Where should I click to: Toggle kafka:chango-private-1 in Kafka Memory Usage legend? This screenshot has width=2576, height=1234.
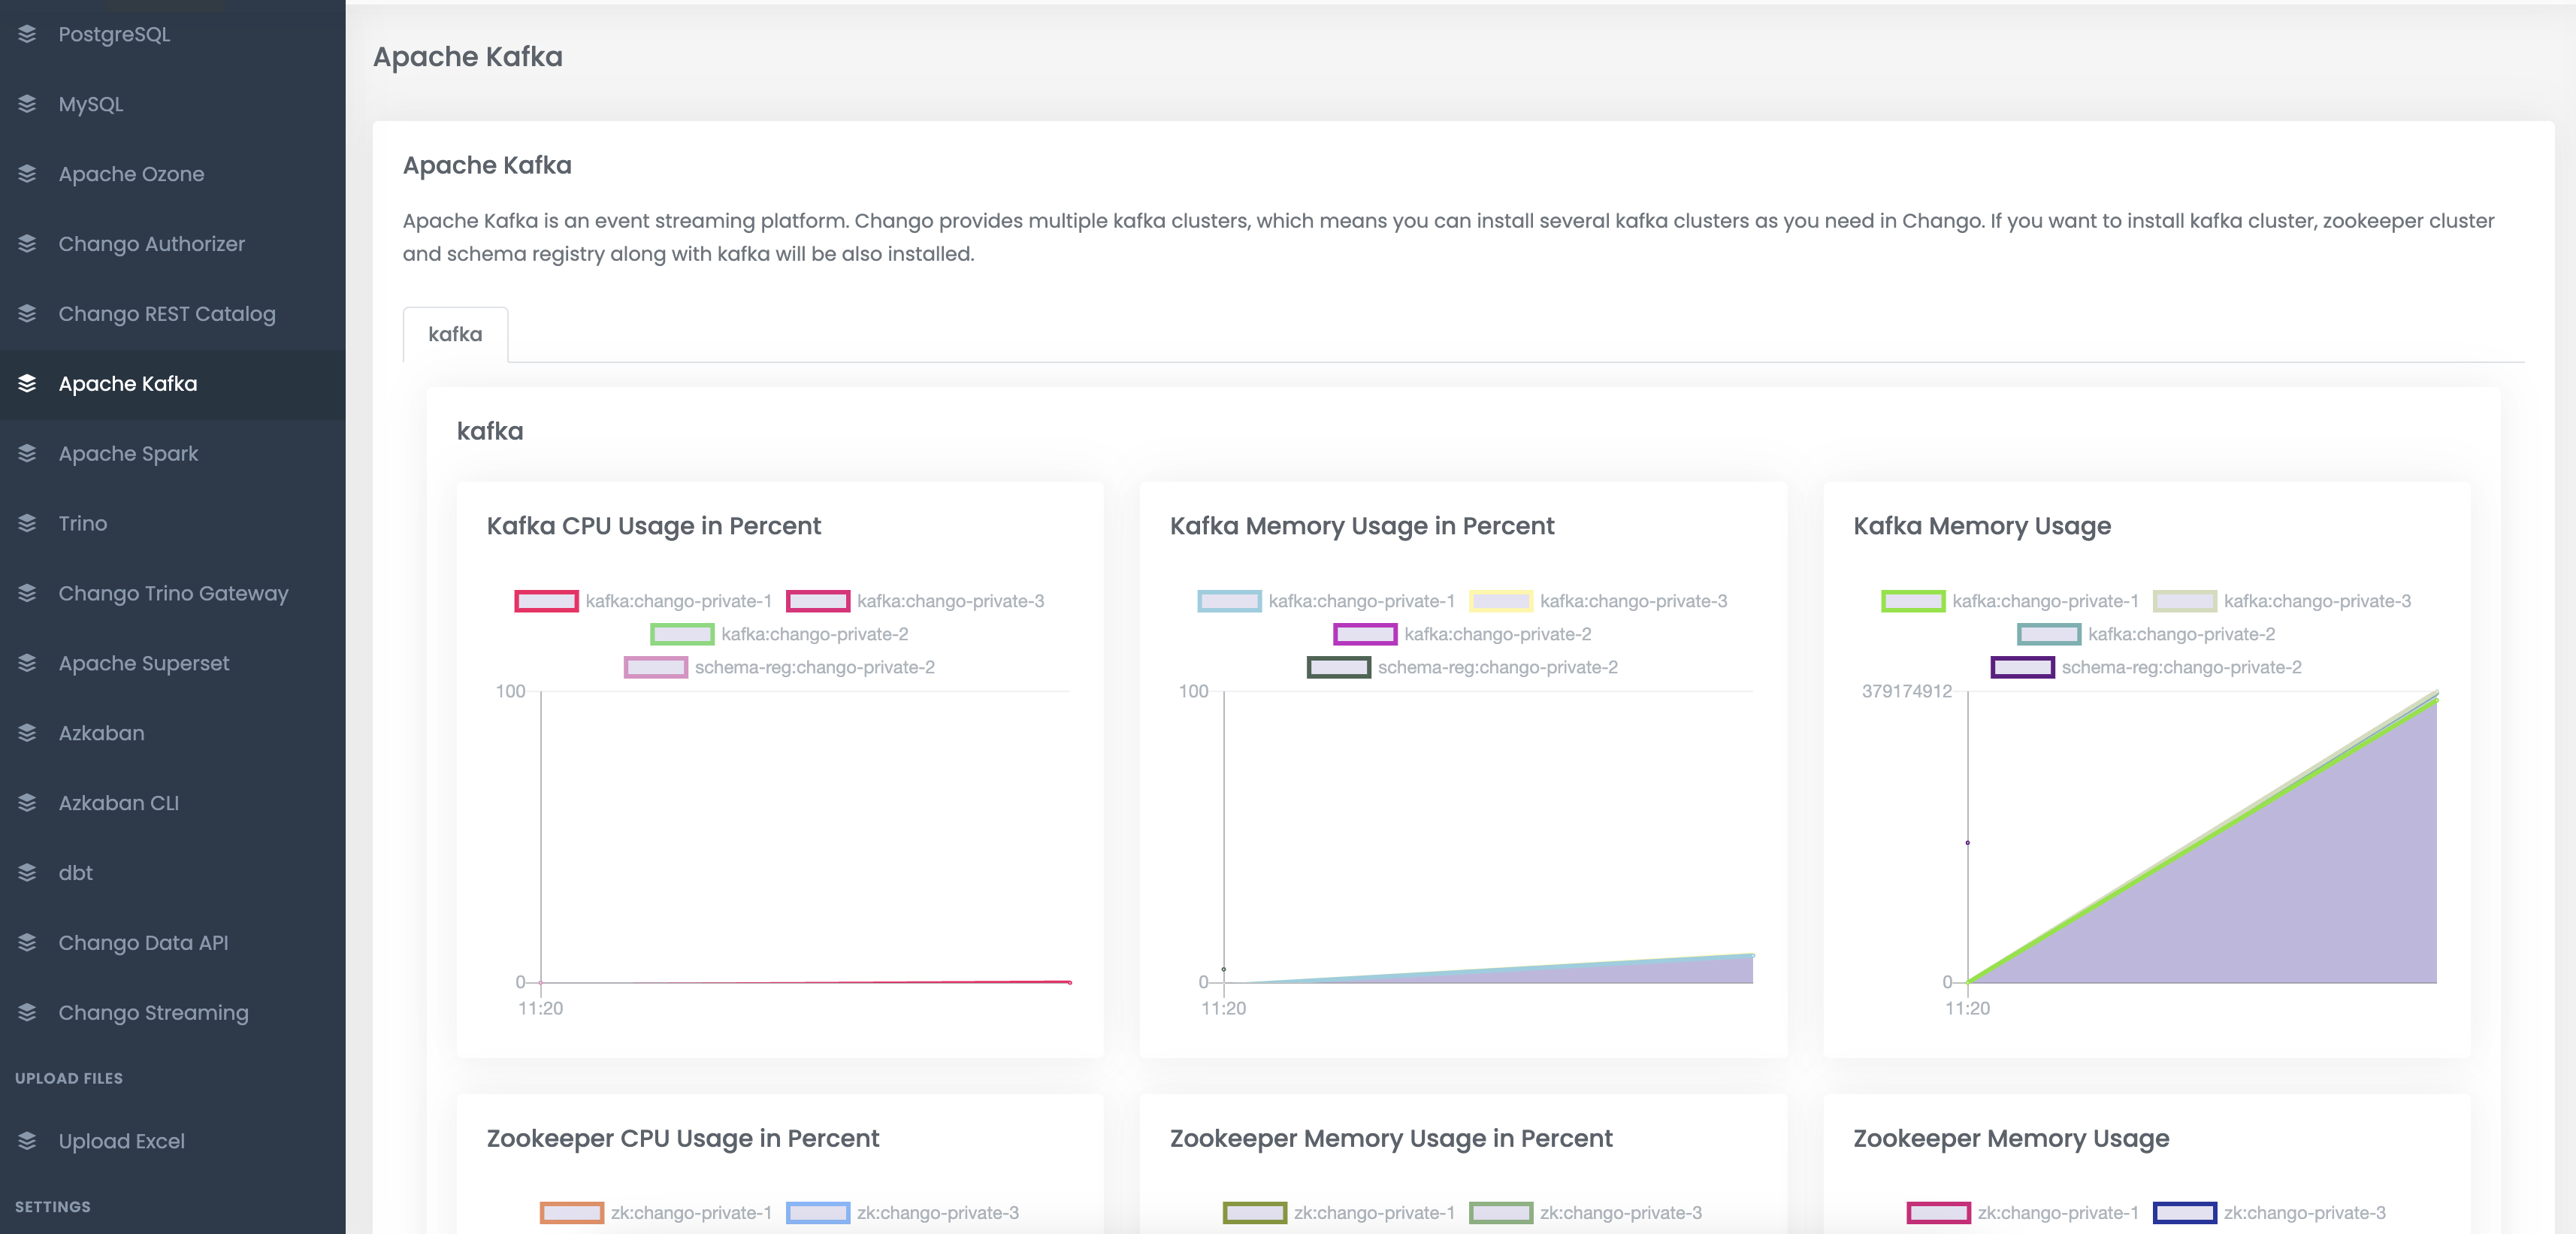coord(2010,601)
